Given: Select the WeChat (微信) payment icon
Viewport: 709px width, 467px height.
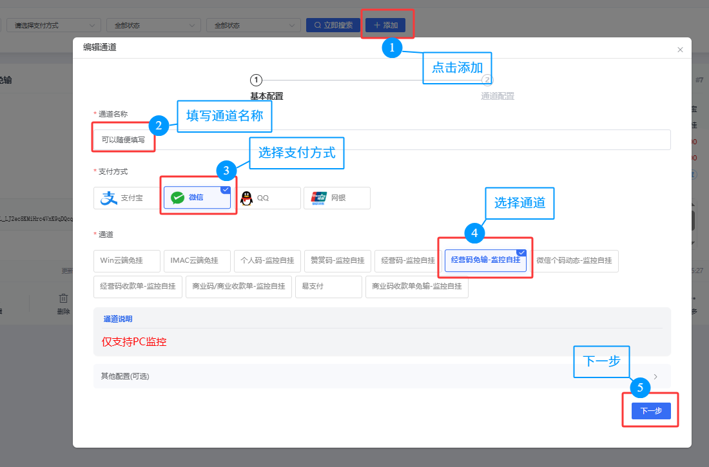Looking at the screenshot, I should coord(177,198).
